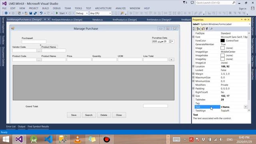Open the Start button options dropdown arrow

(x=66, y=13)
